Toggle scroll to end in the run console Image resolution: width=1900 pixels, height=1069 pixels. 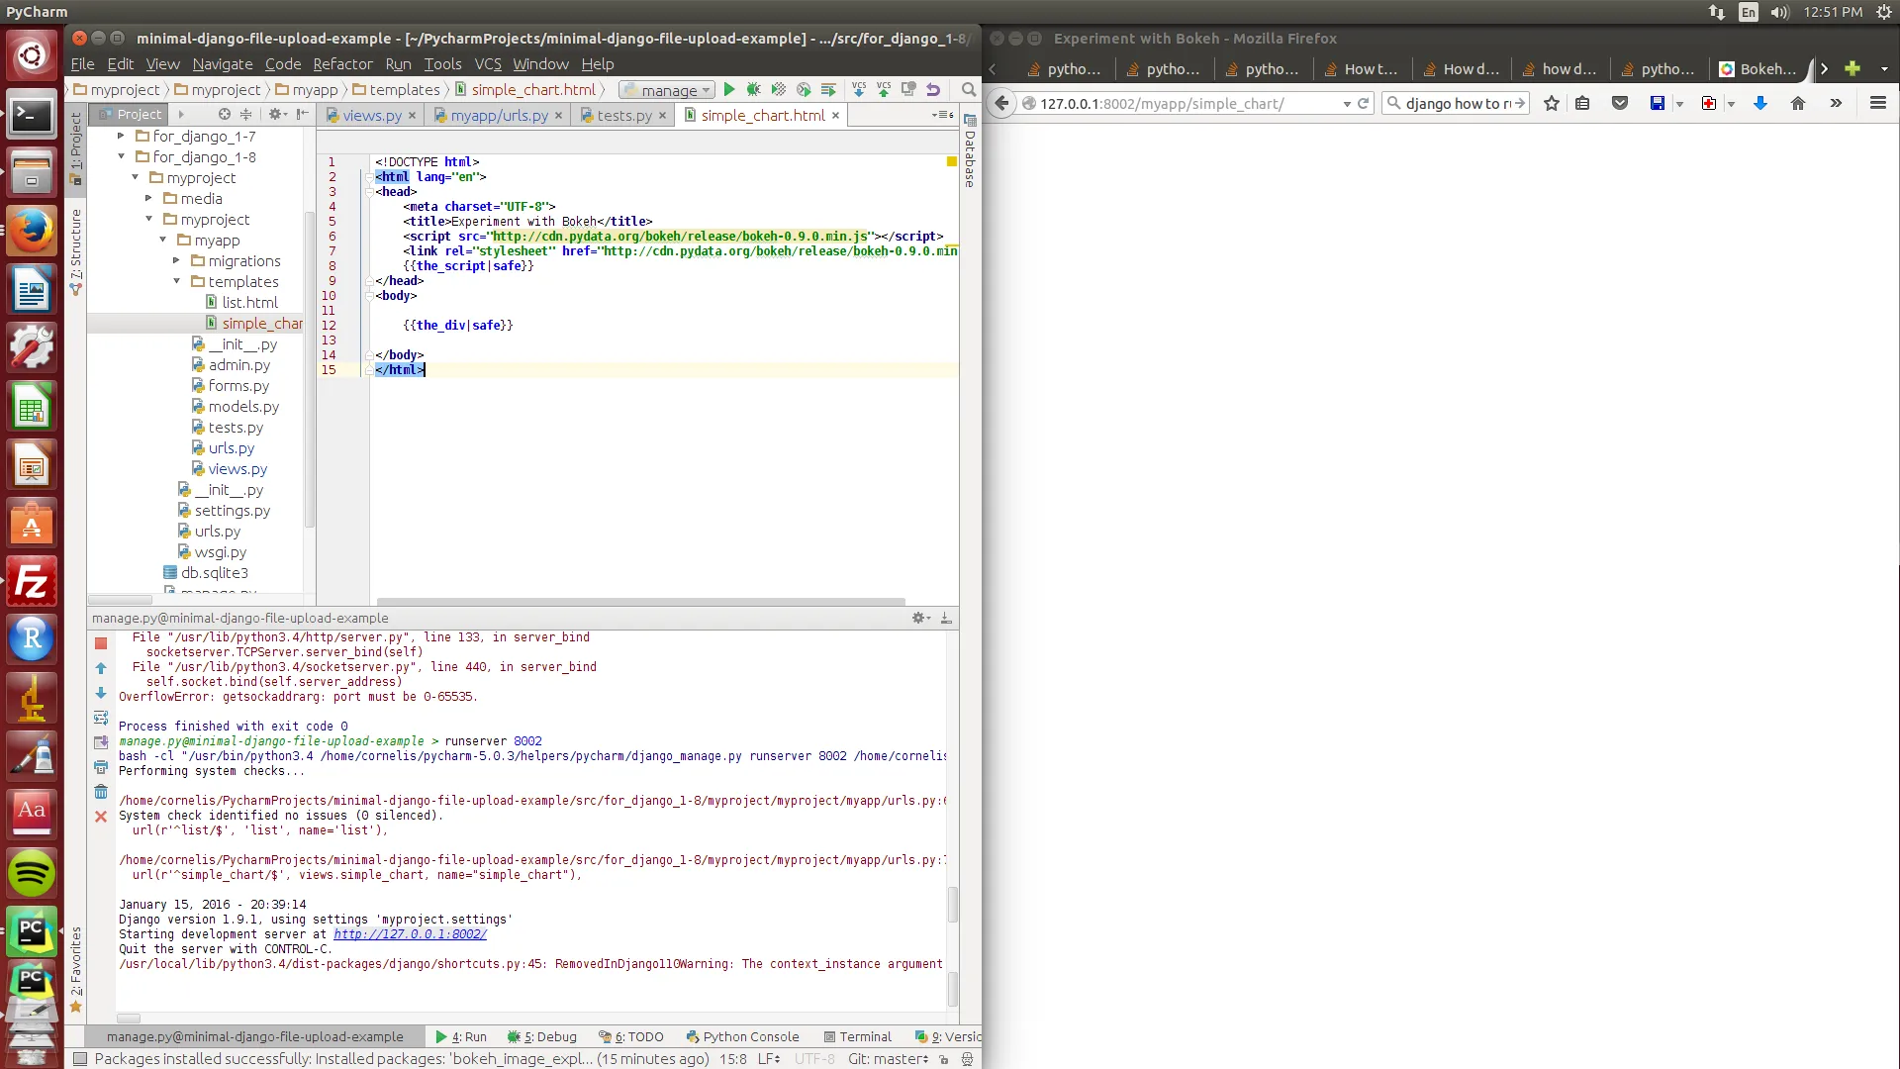tap(101, 742)
